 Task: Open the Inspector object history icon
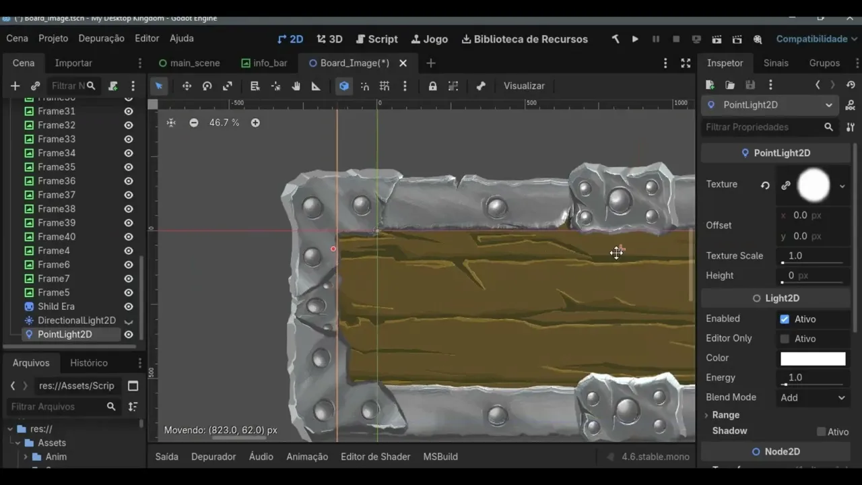click(851, 85)
